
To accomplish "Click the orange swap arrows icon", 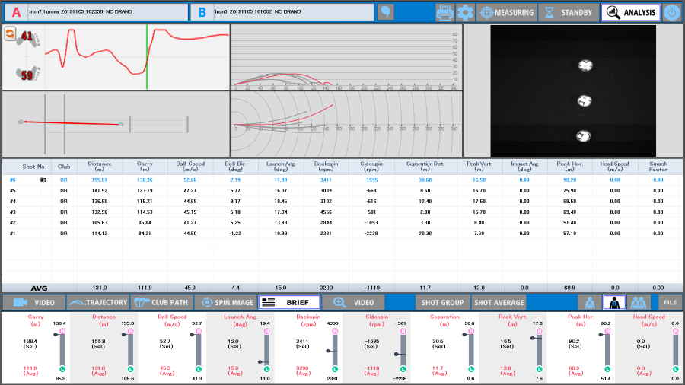I will tap(10, 33).
